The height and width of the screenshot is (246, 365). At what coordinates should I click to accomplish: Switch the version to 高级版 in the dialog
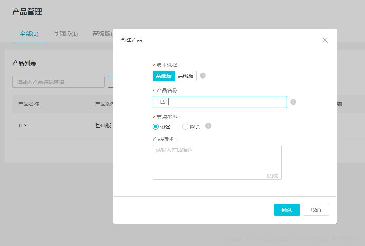tap(186, 76)
